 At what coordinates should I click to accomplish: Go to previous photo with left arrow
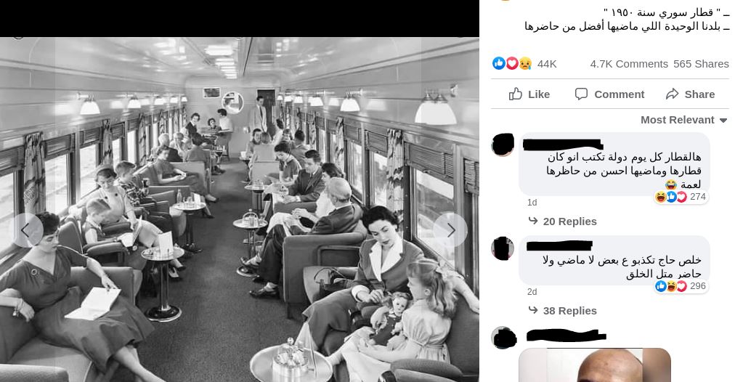click(26, 230)
